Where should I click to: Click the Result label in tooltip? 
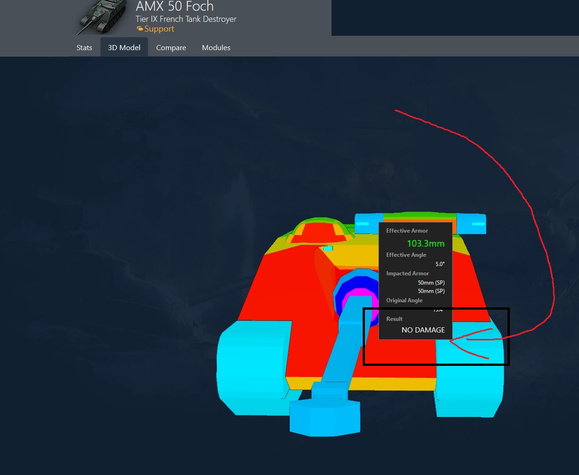[x=394, y=319]
